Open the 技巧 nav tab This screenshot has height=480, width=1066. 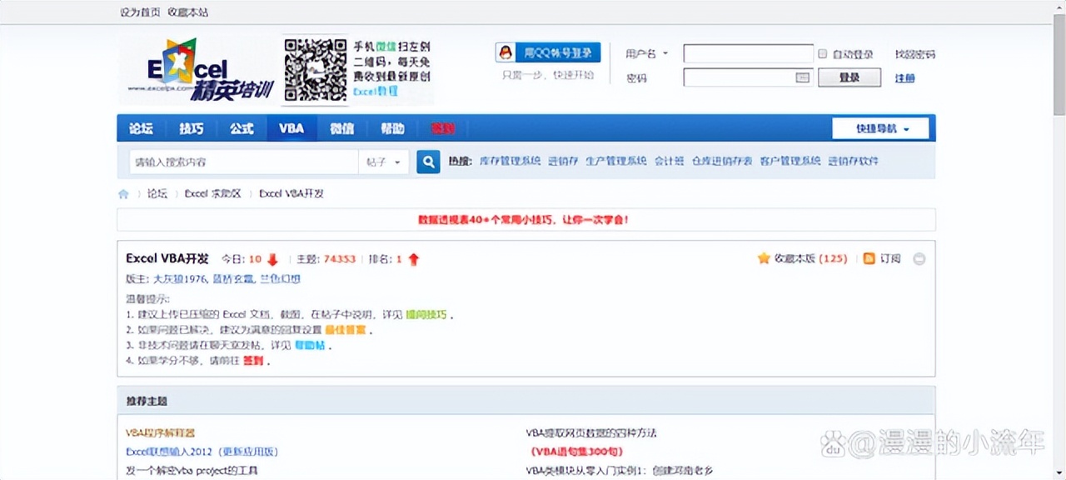(191, 128)
